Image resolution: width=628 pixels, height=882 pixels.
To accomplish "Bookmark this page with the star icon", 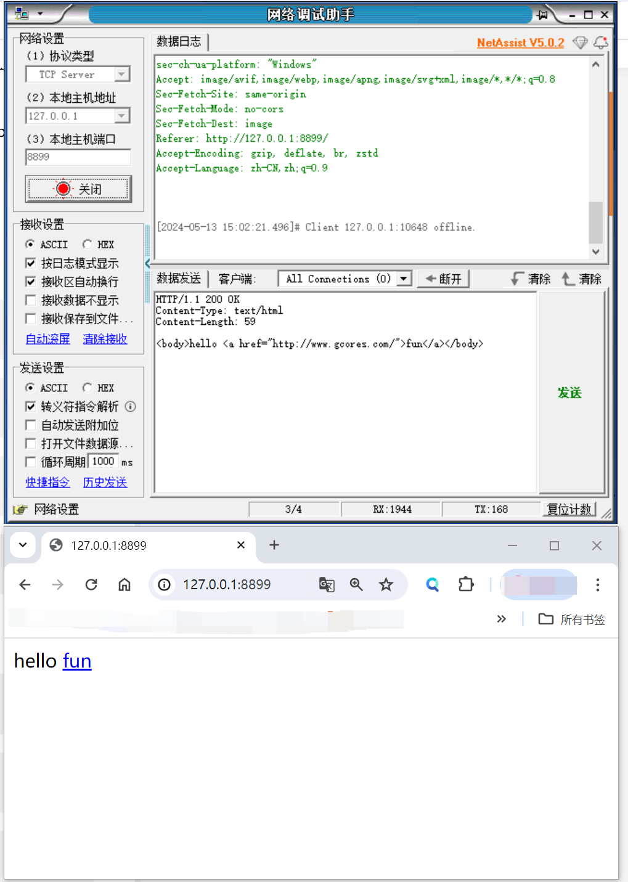I will tap(386, 584).
